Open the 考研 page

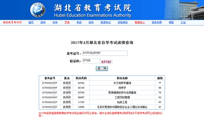coord(79,22)
